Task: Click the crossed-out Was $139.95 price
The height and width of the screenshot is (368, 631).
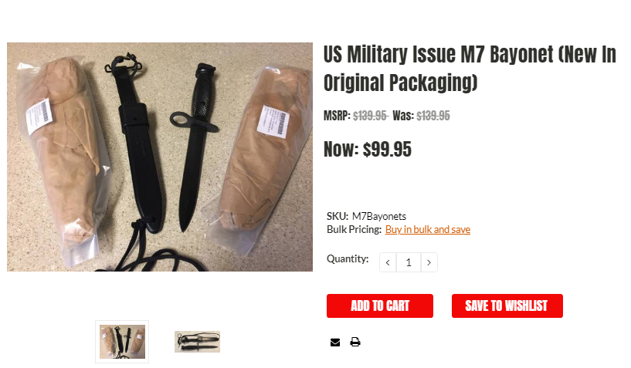Action: 433,116
